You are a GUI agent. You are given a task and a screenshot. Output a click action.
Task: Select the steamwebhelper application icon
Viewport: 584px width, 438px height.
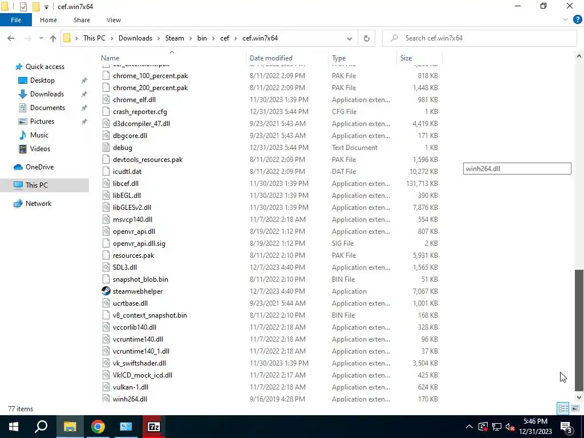tap(106, 291)
